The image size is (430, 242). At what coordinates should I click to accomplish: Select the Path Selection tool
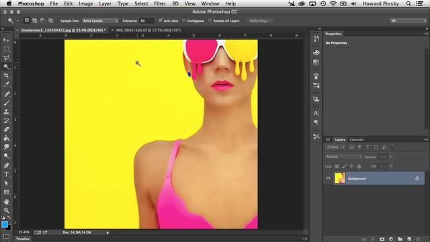[6, 183]
